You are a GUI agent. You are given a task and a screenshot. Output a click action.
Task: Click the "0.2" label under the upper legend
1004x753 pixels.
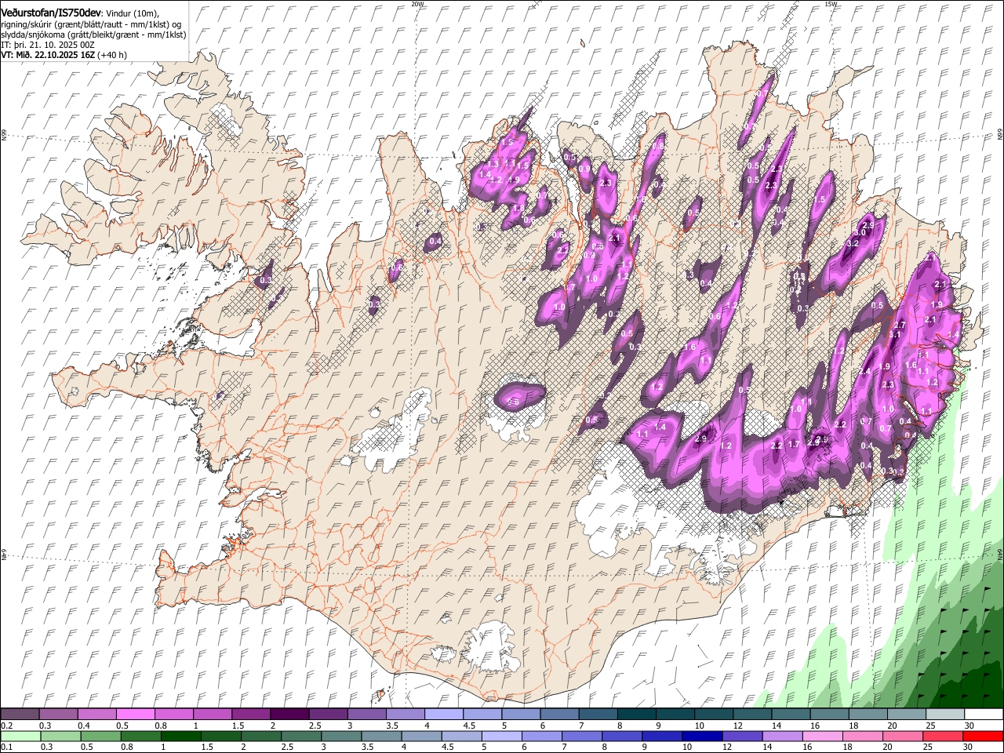point(7,726)
